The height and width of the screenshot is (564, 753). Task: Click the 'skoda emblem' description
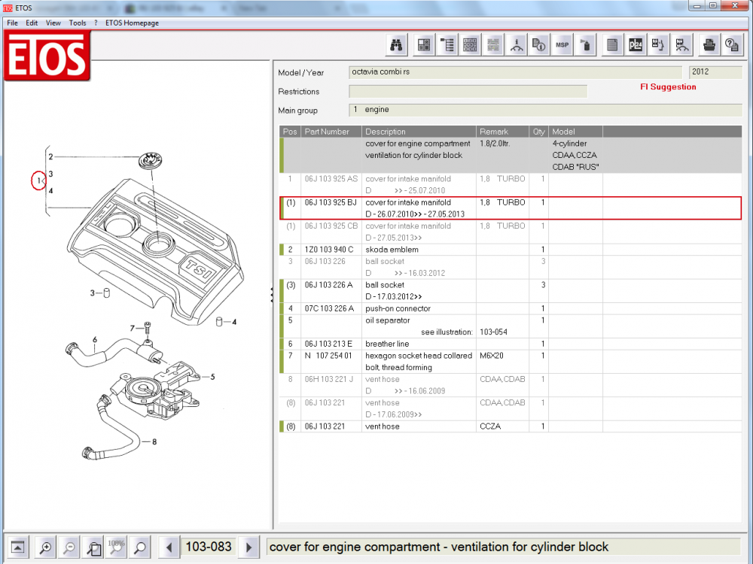pyautogui.click(x=392, y=250)
